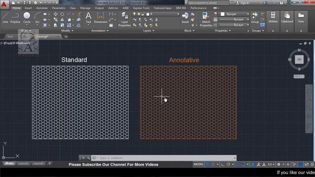This screenshot has width=315, height=177.
Task: Open the lineweight ByLayer dropdown
Action: (234, 20)
